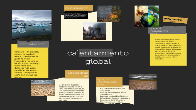Click the stormy cracked field photo
Screen dimensions: 196x110
[x=143, y=82]
